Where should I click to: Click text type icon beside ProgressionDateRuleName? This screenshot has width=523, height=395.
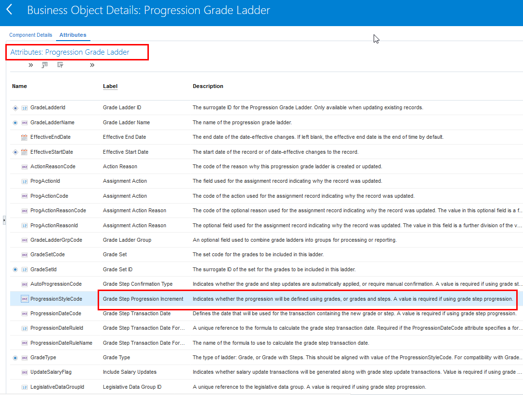[24, 343]
